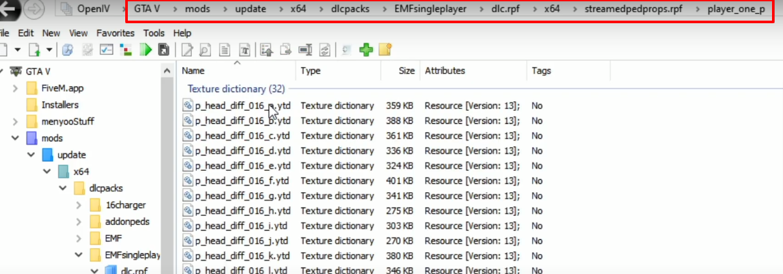Screen dimensions: 783x274
Task: Click the OpenIV window icon in address bar
Action: point(66,9)
